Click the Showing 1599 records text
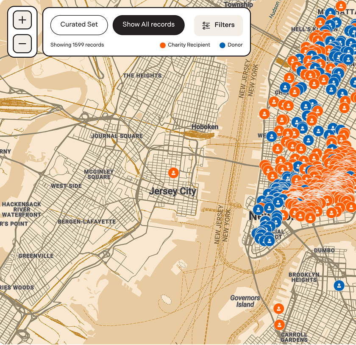 [x=77, y=45]
